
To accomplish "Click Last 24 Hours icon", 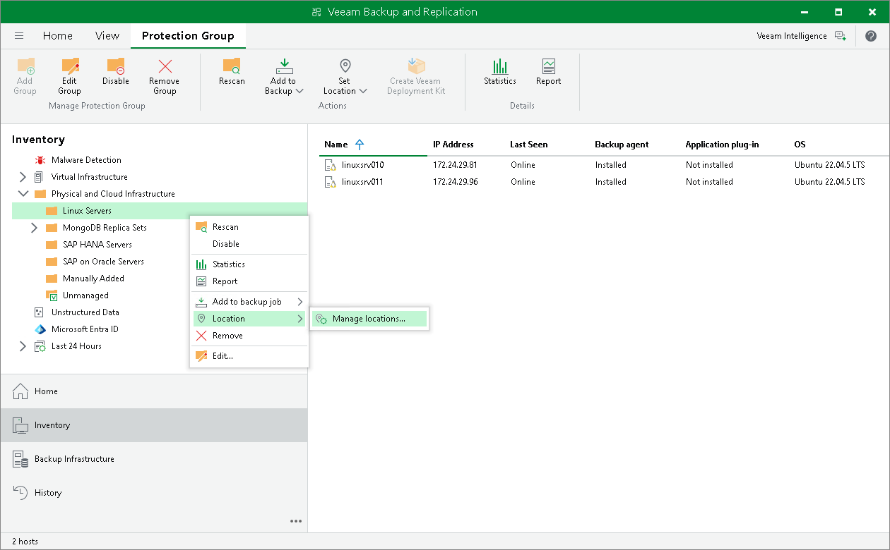I will coord(40,346).
